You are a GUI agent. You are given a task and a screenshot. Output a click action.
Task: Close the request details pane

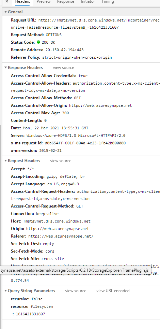(x=7, y=1)
